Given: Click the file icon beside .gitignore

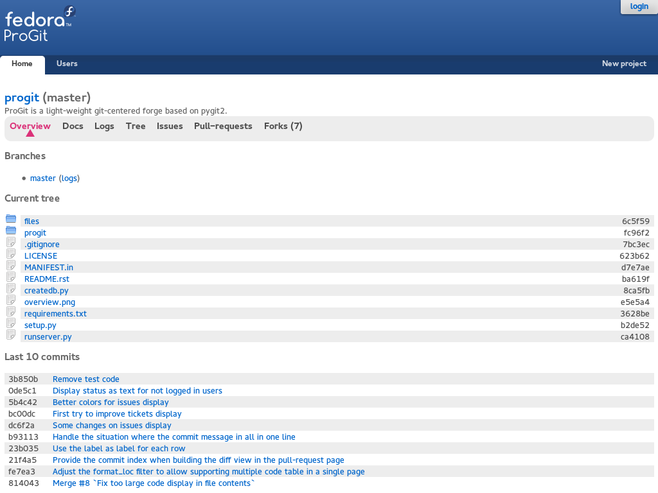Looking at the screenshot, I should coord(11,242).
